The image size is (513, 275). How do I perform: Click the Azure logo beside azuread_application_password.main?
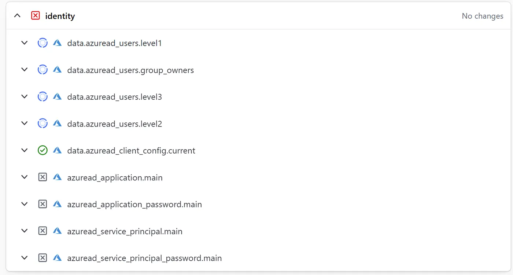click(x=57, y=204)
